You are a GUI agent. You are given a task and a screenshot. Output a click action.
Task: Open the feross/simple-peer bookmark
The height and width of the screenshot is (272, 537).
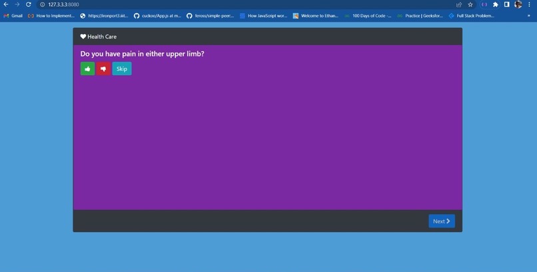[211, 16]
